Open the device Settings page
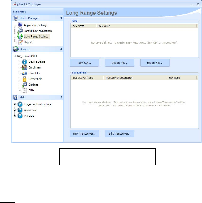Screen dimensions: 202x203 [33, 85]
